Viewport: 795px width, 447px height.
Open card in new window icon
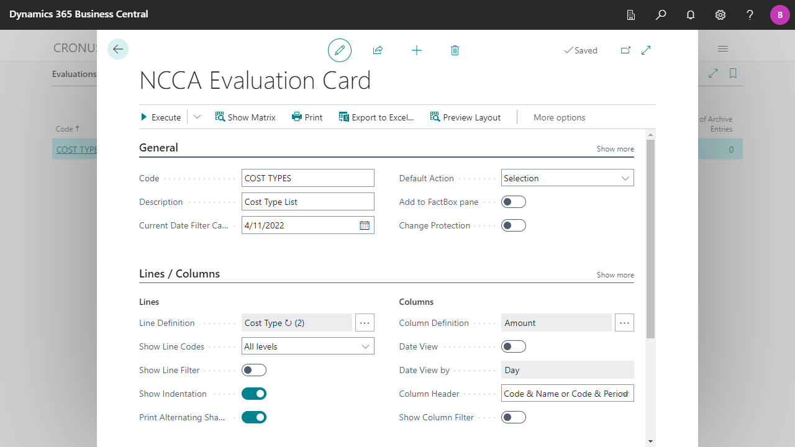point(625,50)
